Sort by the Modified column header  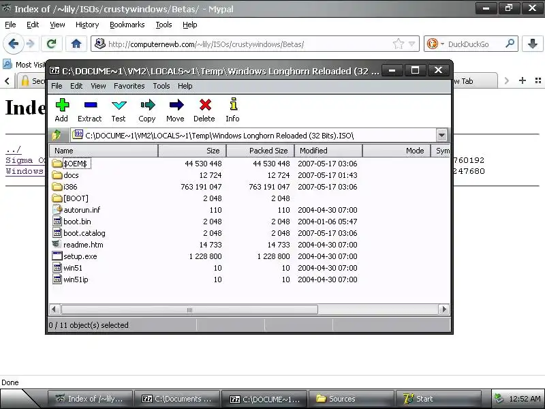pyautogui.click(x=328, y=151)
